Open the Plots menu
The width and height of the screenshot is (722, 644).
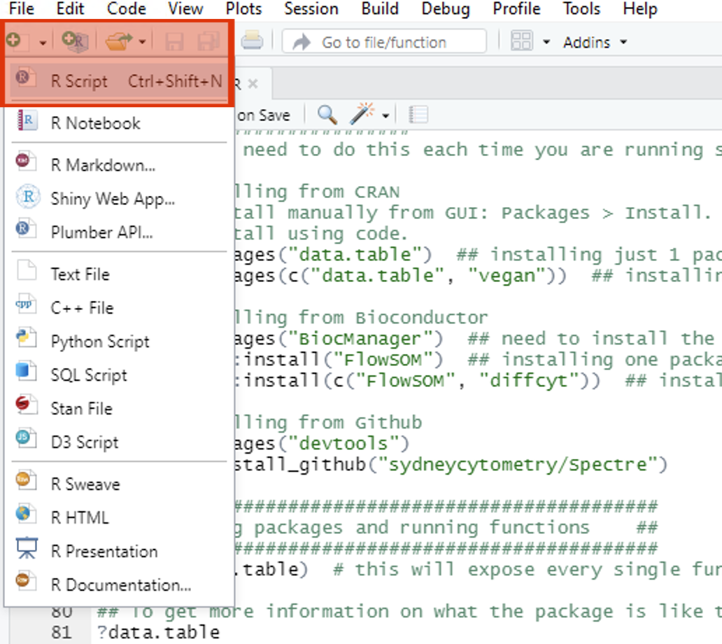[x=243, y=9]
